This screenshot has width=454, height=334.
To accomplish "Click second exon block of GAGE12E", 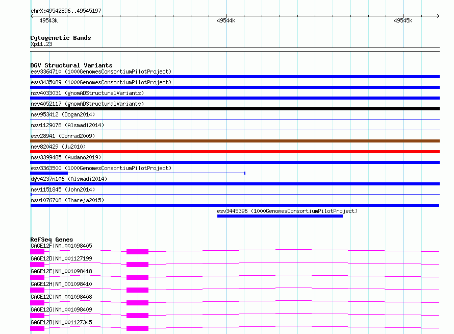I will pos(138,277).
